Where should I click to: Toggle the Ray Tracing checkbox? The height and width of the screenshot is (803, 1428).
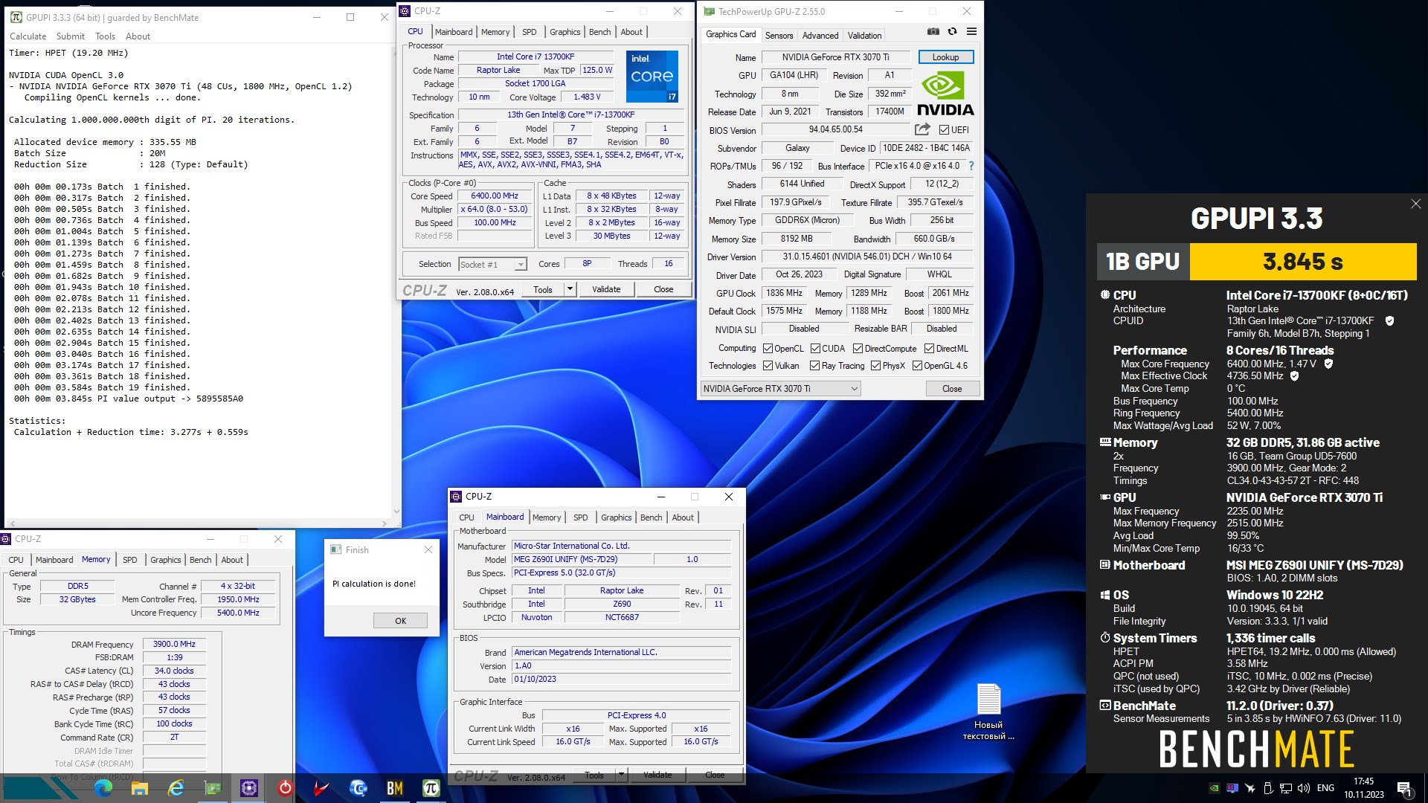pos(814,366)
